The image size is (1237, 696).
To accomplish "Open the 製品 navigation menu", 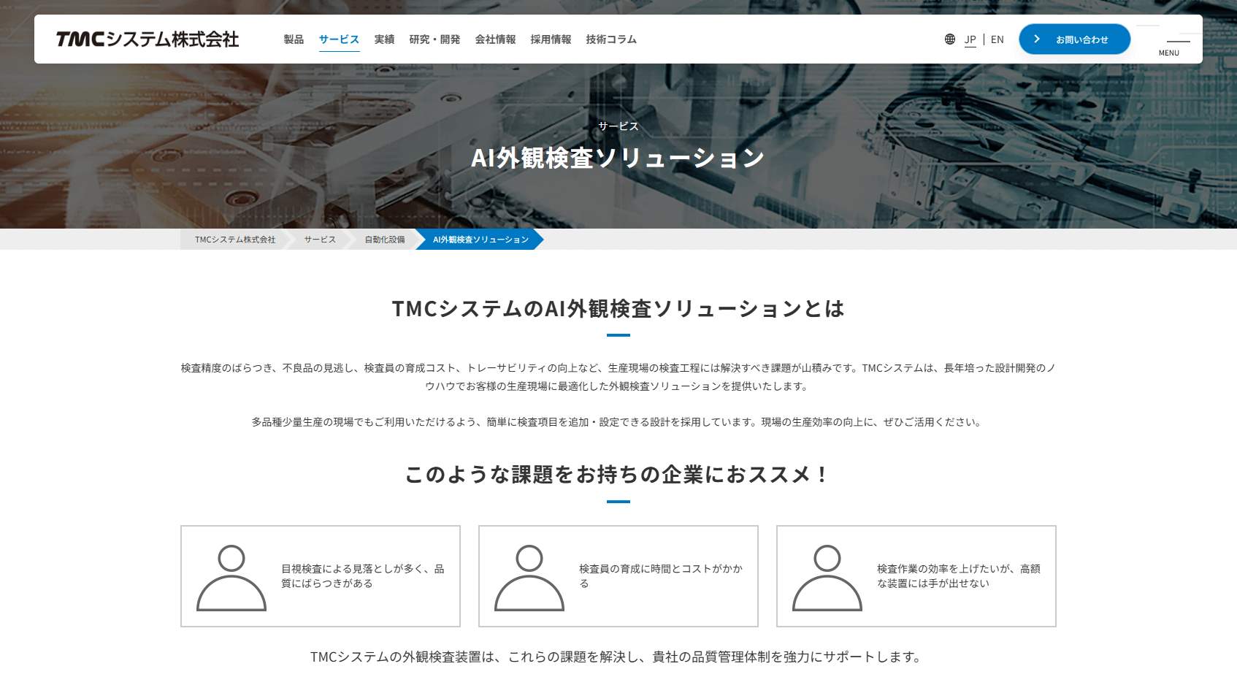I will click(294, 39).
